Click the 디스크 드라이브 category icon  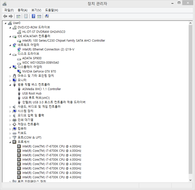tap(14, 54)
